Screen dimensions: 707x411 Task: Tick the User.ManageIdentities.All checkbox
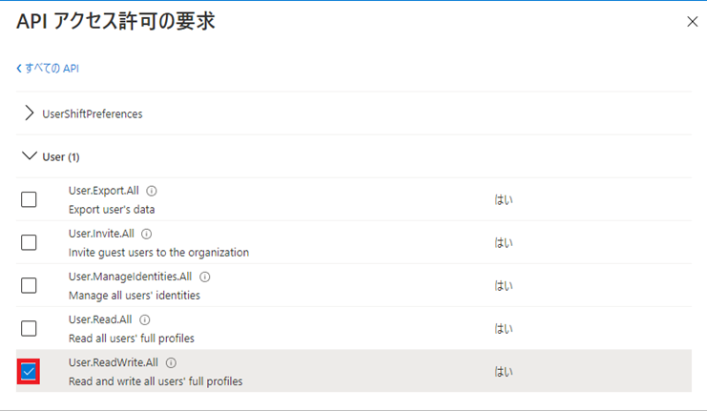tap(29, 285)
